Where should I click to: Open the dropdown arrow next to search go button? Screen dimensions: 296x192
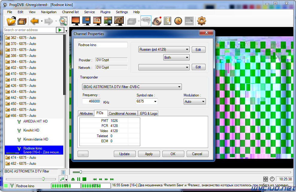66,30
